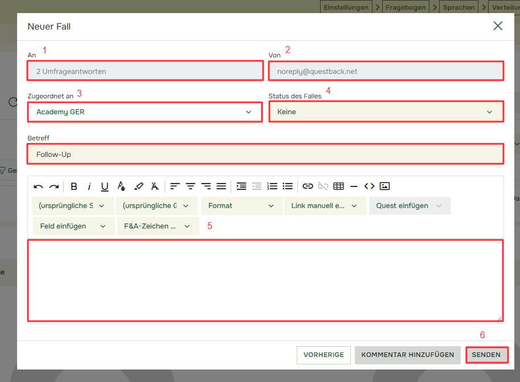Screen dimensions: 520x382
Task: Expand the Zugeordnet an dropdown
Action: pyautogui.click(x=145, y=112)
